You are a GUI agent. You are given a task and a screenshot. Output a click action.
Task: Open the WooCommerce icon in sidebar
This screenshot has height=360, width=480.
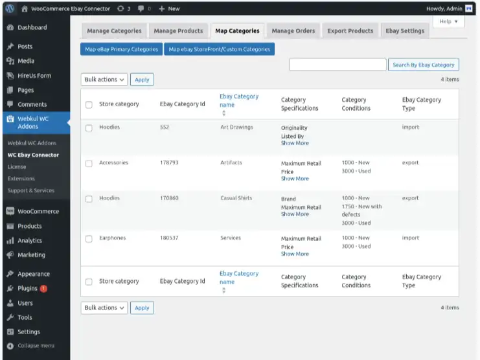point(10,211)
